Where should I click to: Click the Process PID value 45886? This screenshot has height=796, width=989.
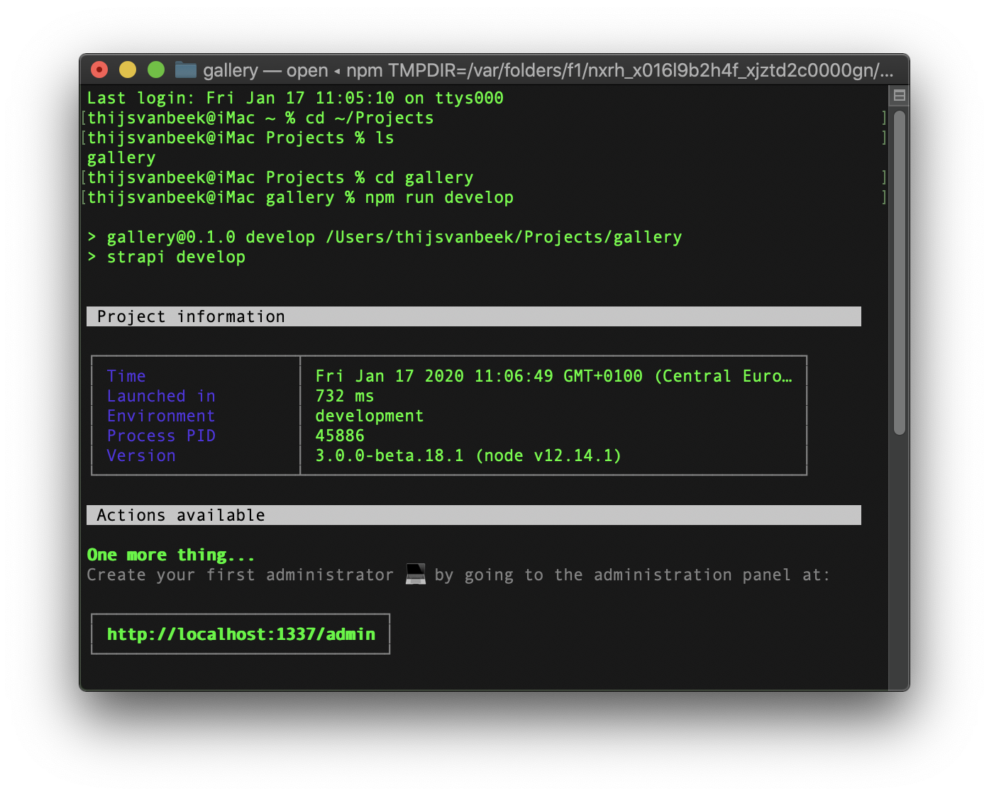340,436
